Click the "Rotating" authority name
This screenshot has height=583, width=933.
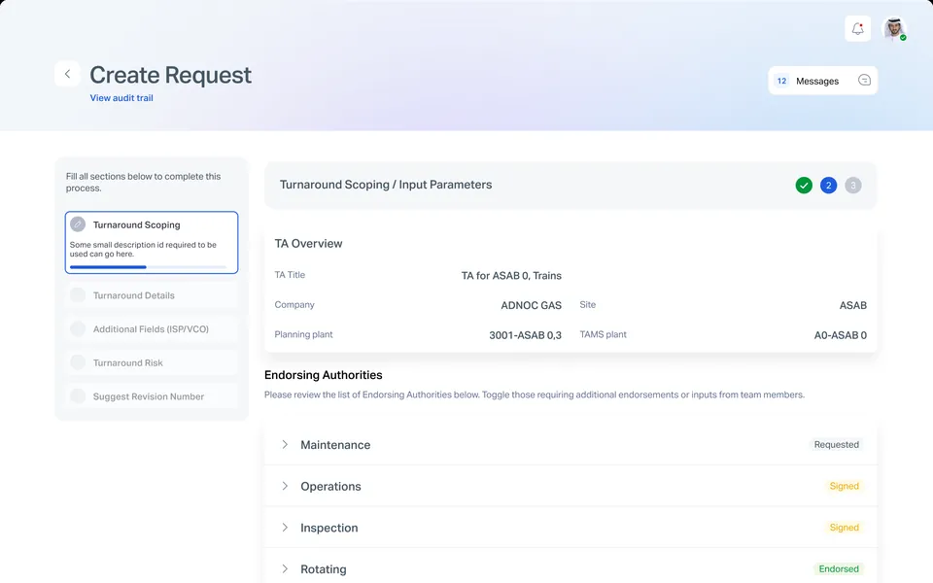pyautogui.click(x=323, y=569)
